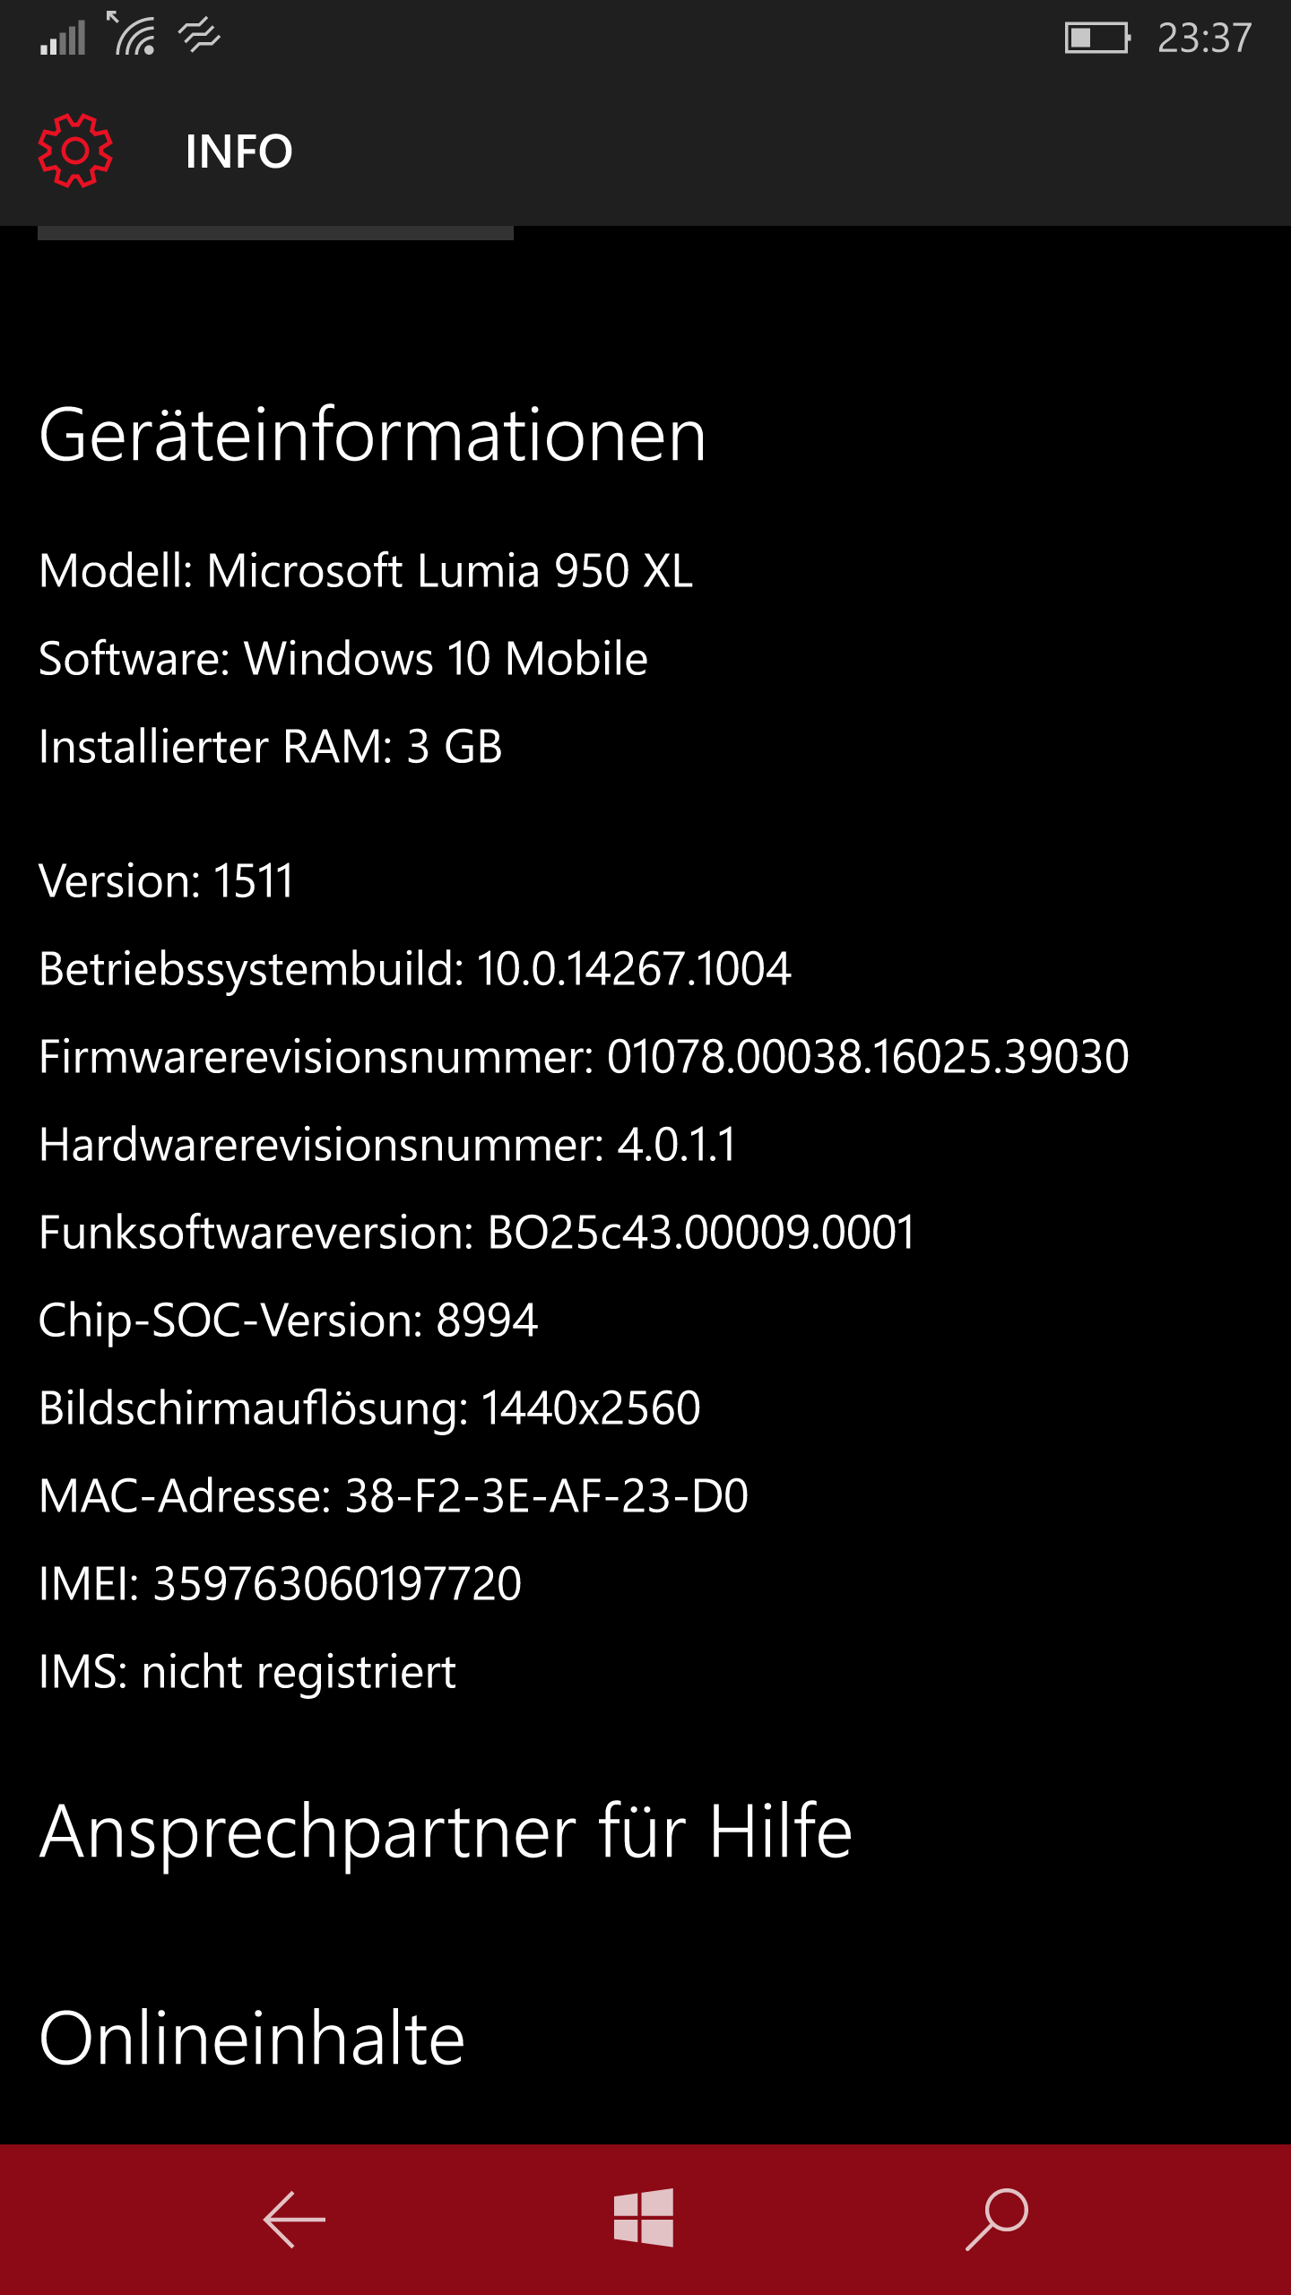This screenshot has height=2295, width=1291.
Task: Tap the Betriebssystembuild 10.0.14267.1004 line
Action: (x=415, y=969)
